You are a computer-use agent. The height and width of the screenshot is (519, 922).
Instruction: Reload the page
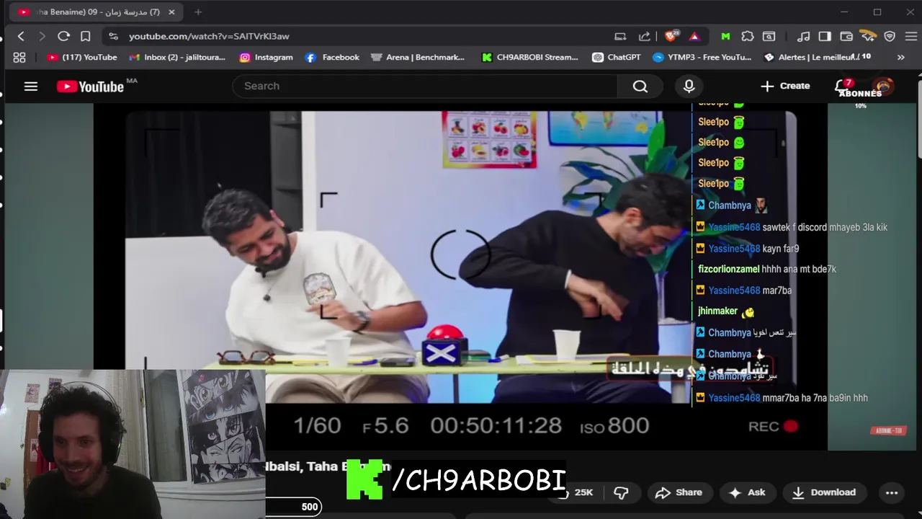point(63,36)
